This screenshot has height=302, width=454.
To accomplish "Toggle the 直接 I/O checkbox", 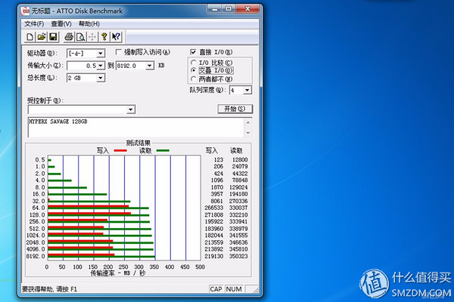I will 194,51.
